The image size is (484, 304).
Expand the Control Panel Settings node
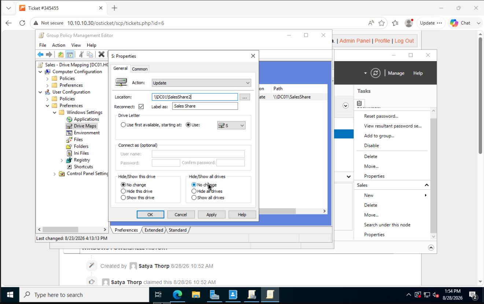55,174
